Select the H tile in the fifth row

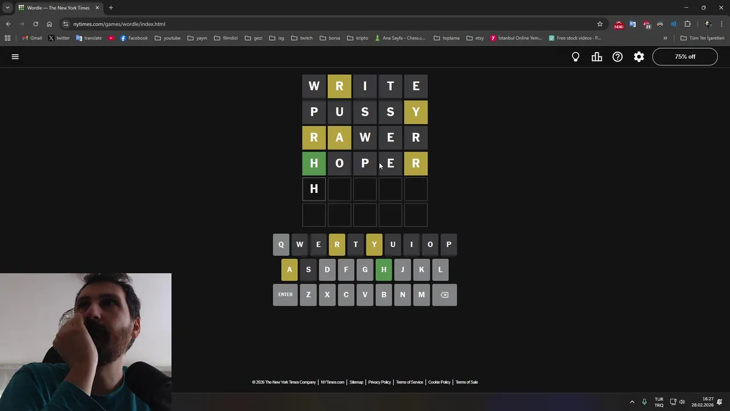[314, 189]
